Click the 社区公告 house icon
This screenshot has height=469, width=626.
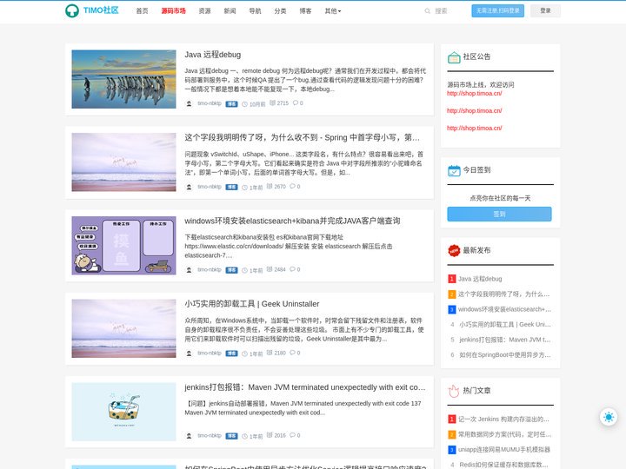point(454,57)
